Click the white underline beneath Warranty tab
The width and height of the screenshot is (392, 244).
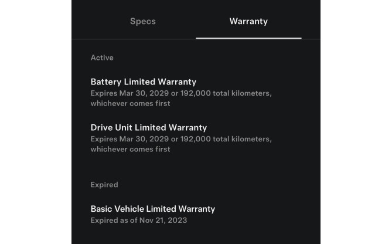click(x=248, y=38)
